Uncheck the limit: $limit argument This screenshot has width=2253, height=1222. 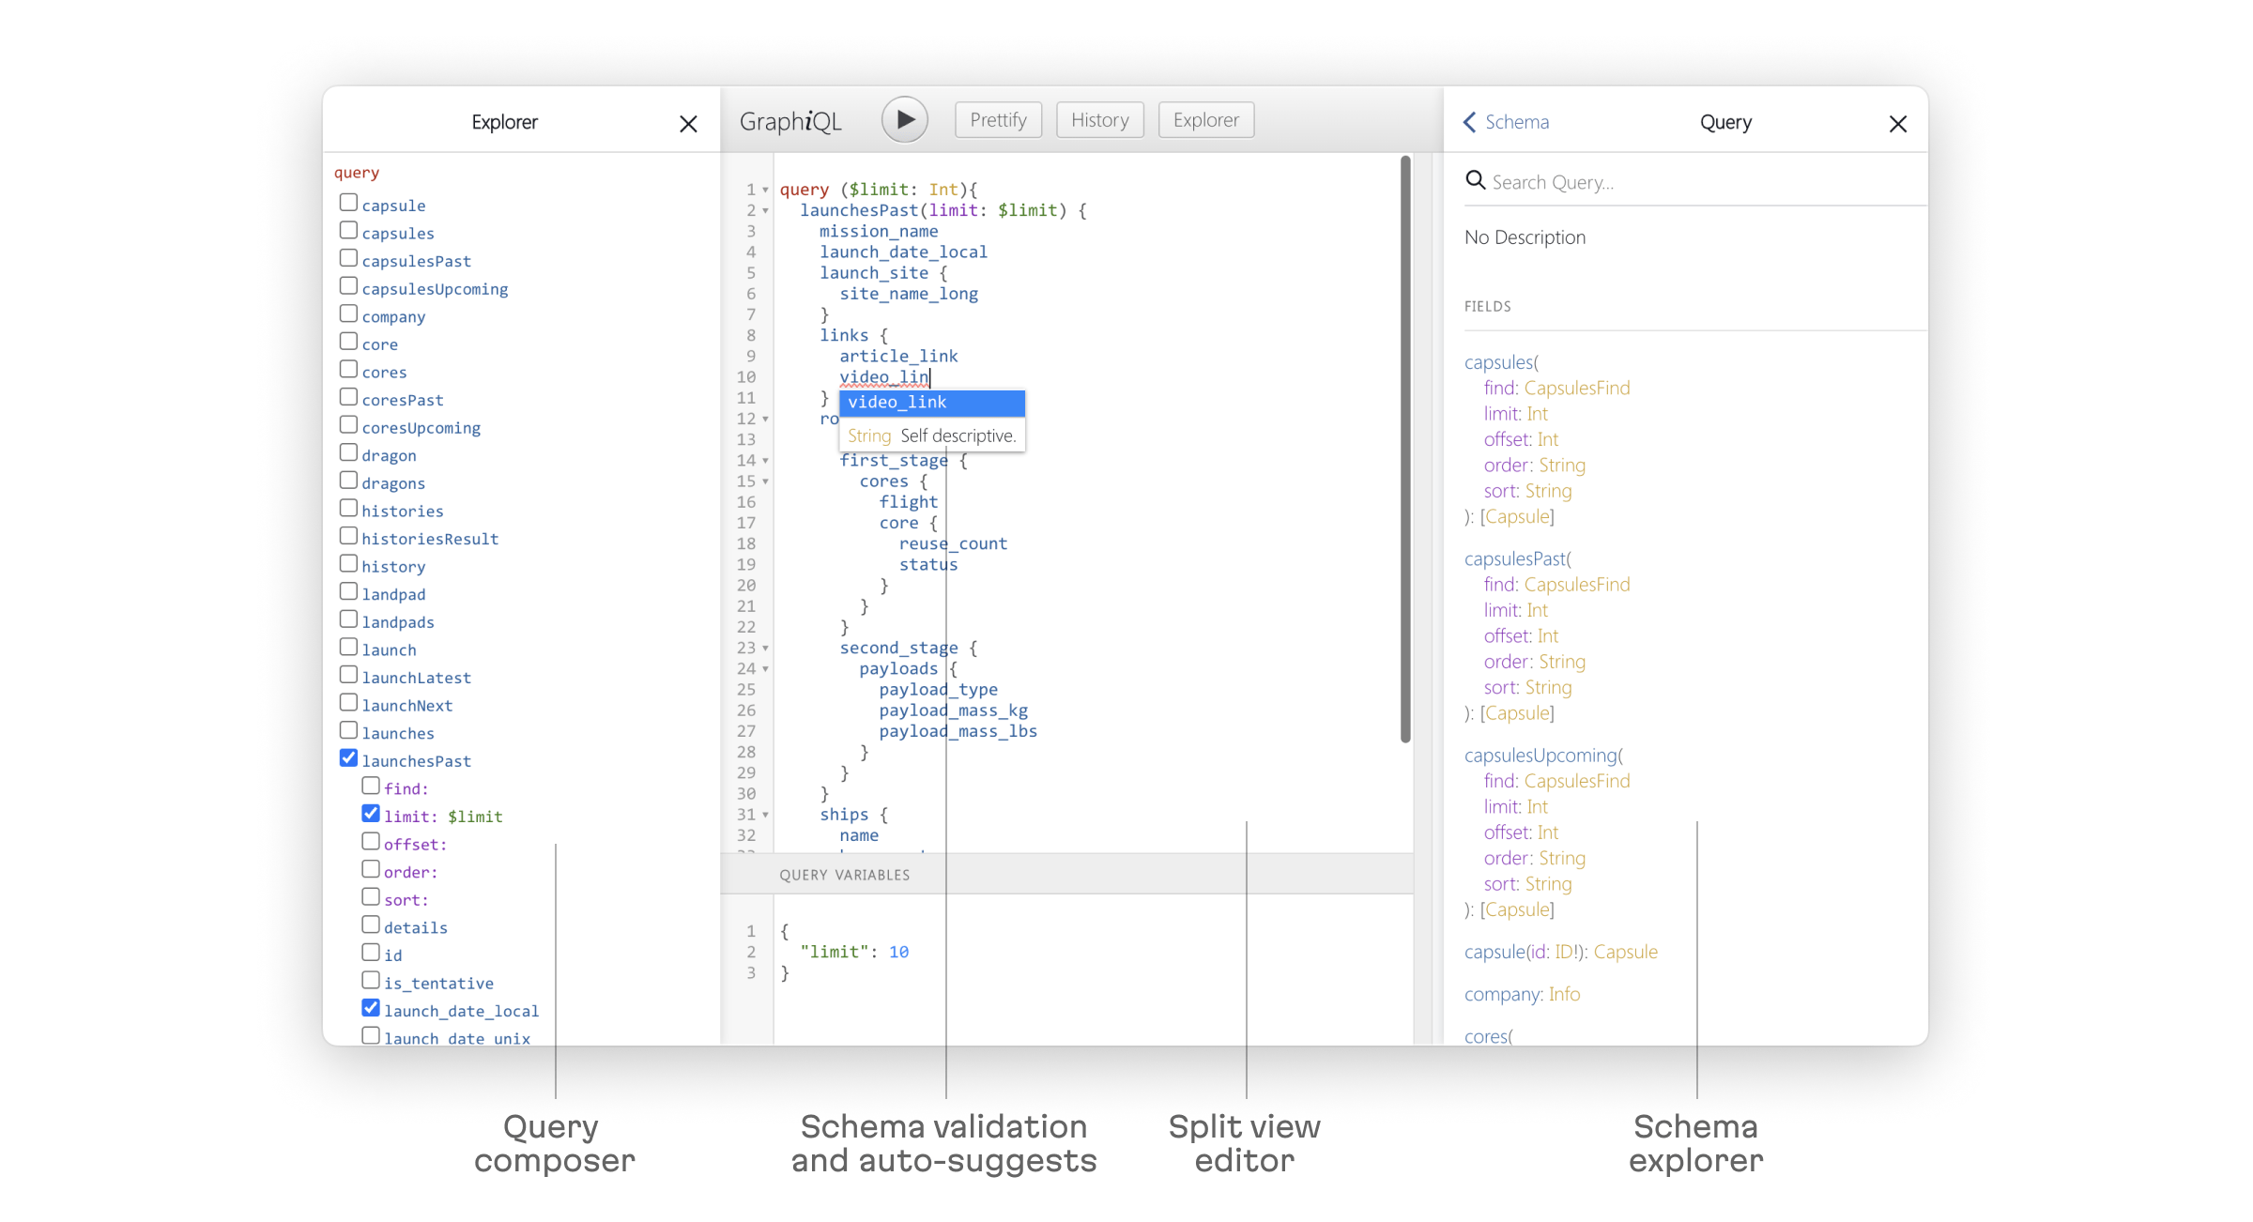coord(371,814)
